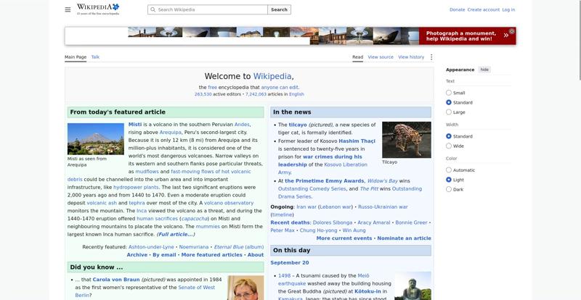Choose Light color mode
Screen dimensions: 581x300
(x=449, y=180)
